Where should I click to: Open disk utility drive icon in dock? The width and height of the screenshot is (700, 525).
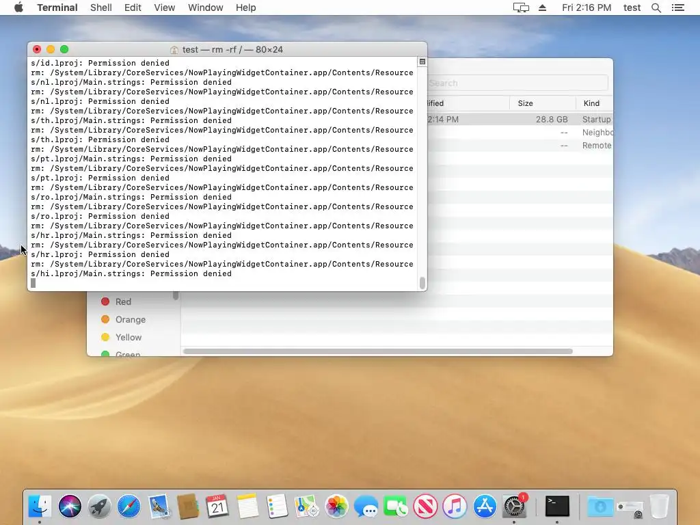tap(630, 507)
